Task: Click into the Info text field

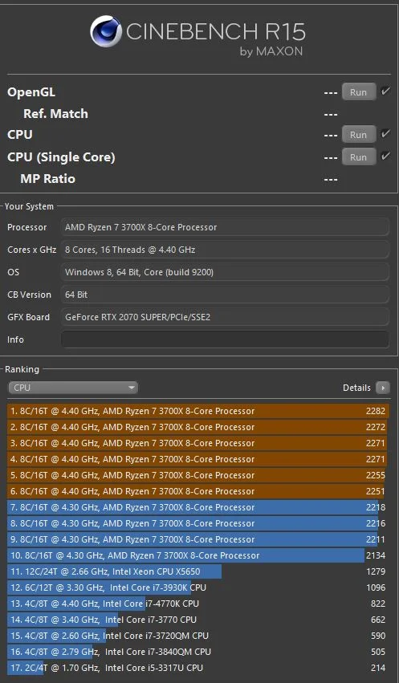Action: point(225,339)
